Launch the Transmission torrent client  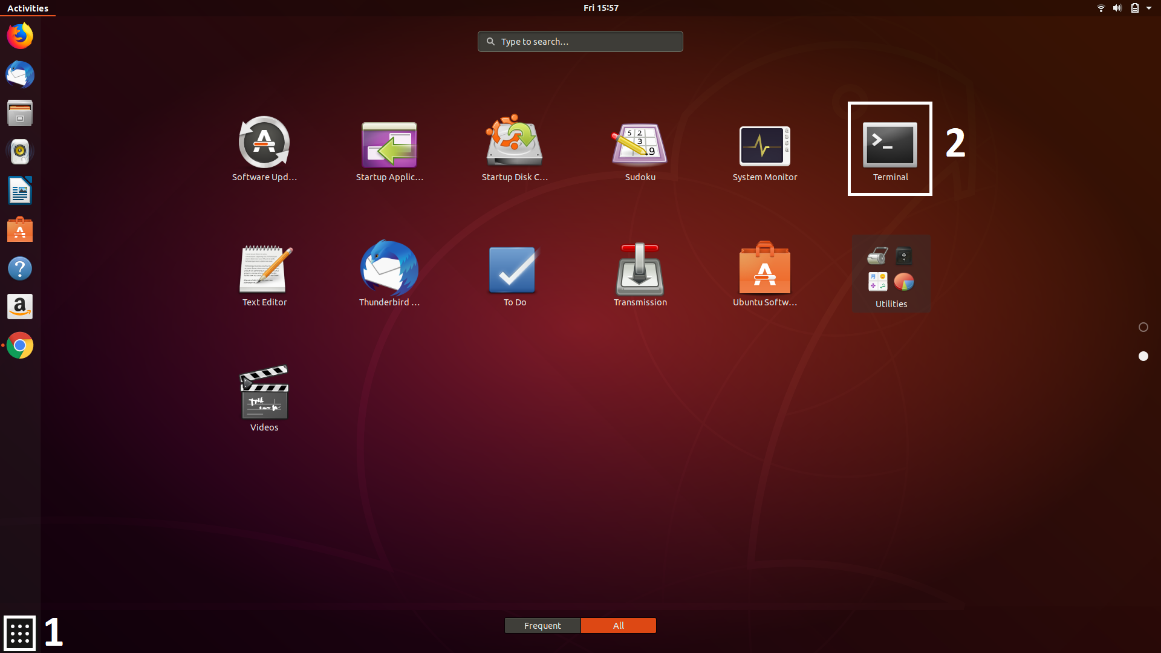click(640, 270)
